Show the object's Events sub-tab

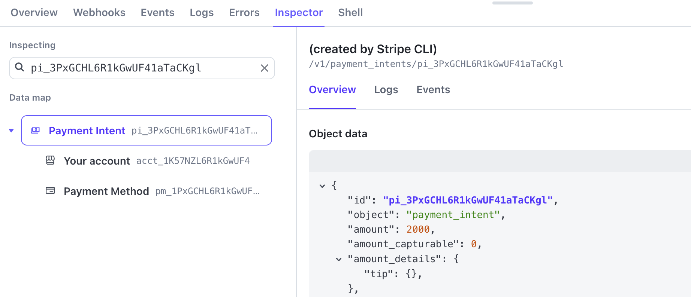(x=433, y=90)
